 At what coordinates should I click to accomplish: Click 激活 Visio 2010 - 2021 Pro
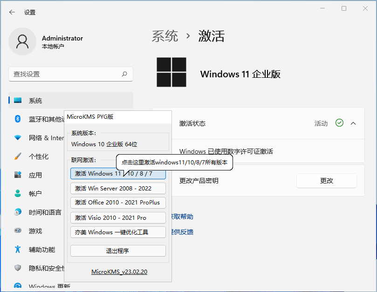point(118,217)
